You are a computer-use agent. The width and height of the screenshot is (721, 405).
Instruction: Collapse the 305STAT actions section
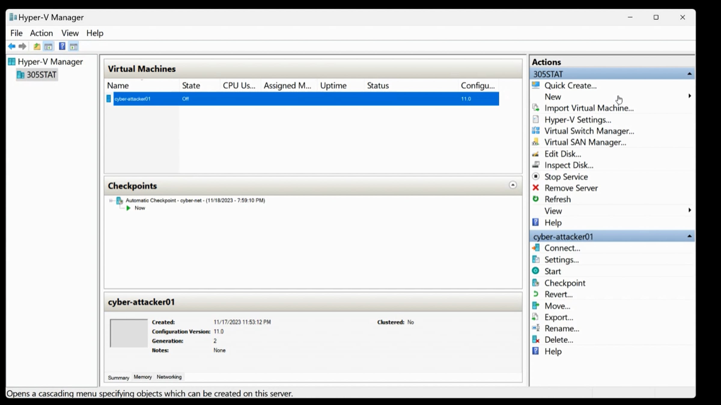(x=689, y=74)
